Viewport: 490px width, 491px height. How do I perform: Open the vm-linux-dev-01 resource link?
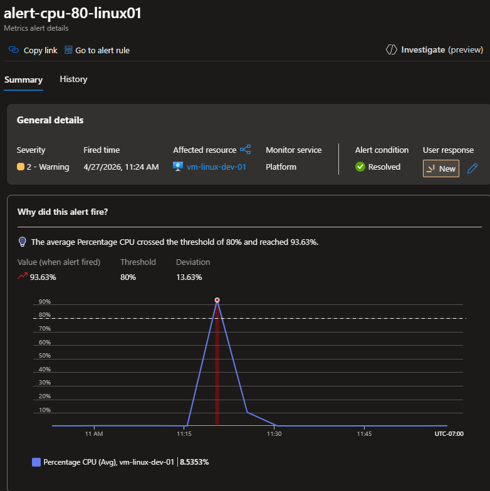coord(216,167)
